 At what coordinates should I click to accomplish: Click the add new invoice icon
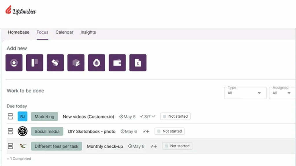[x=138, y=63]
